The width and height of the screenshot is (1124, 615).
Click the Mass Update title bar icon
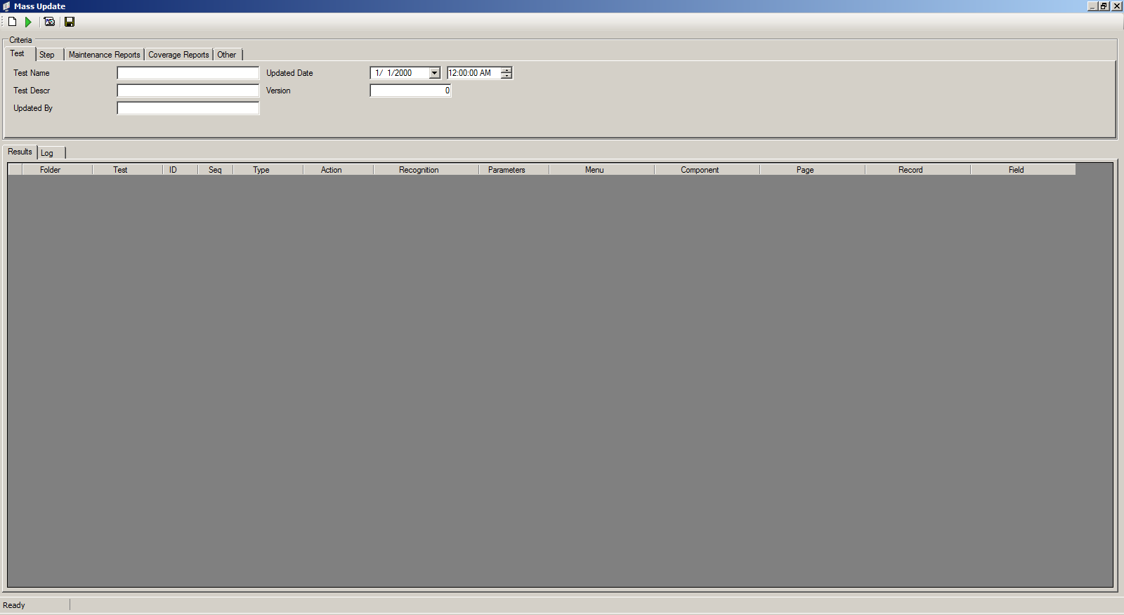coord(6,6)
